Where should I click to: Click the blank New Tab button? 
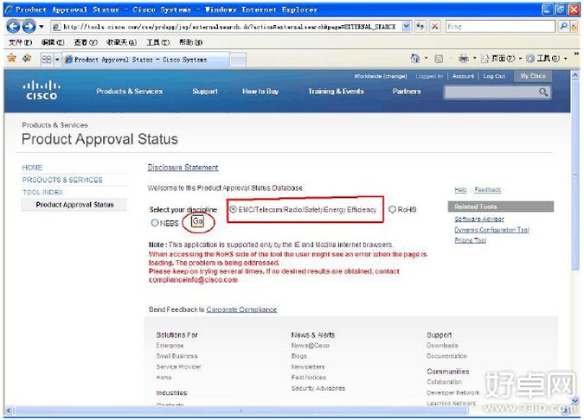238,60
